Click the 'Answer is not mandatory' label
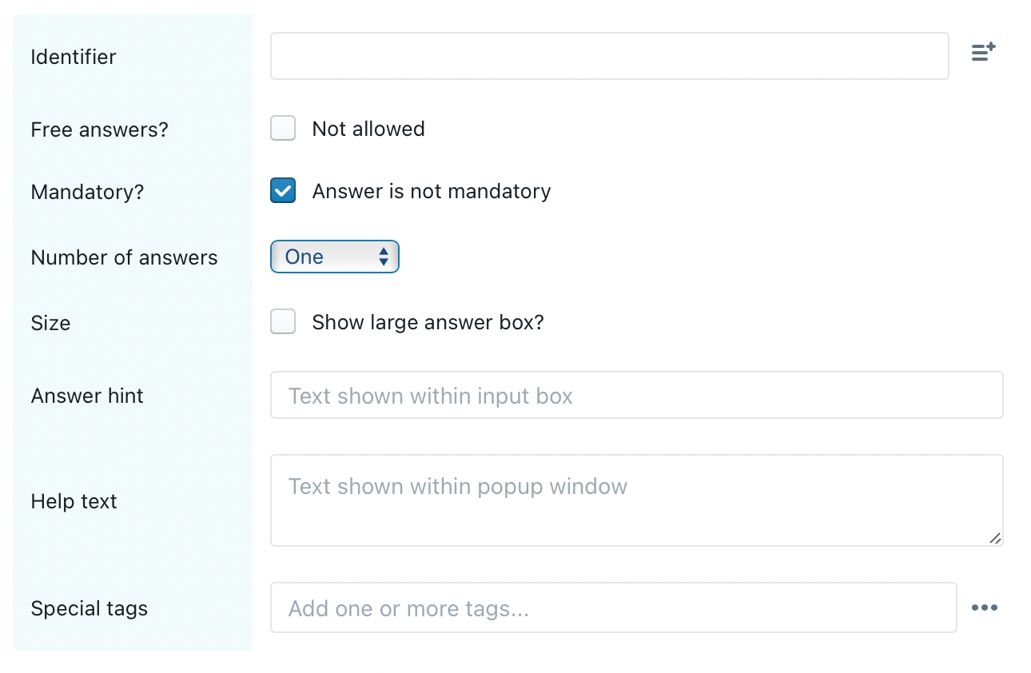 [x=432, y=192]
